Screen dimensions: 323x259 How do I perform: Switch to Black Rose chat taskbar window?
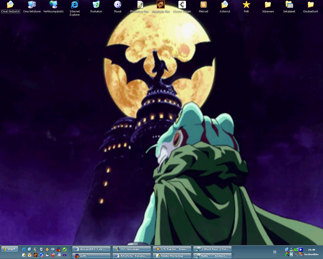(x=212, y=249)
